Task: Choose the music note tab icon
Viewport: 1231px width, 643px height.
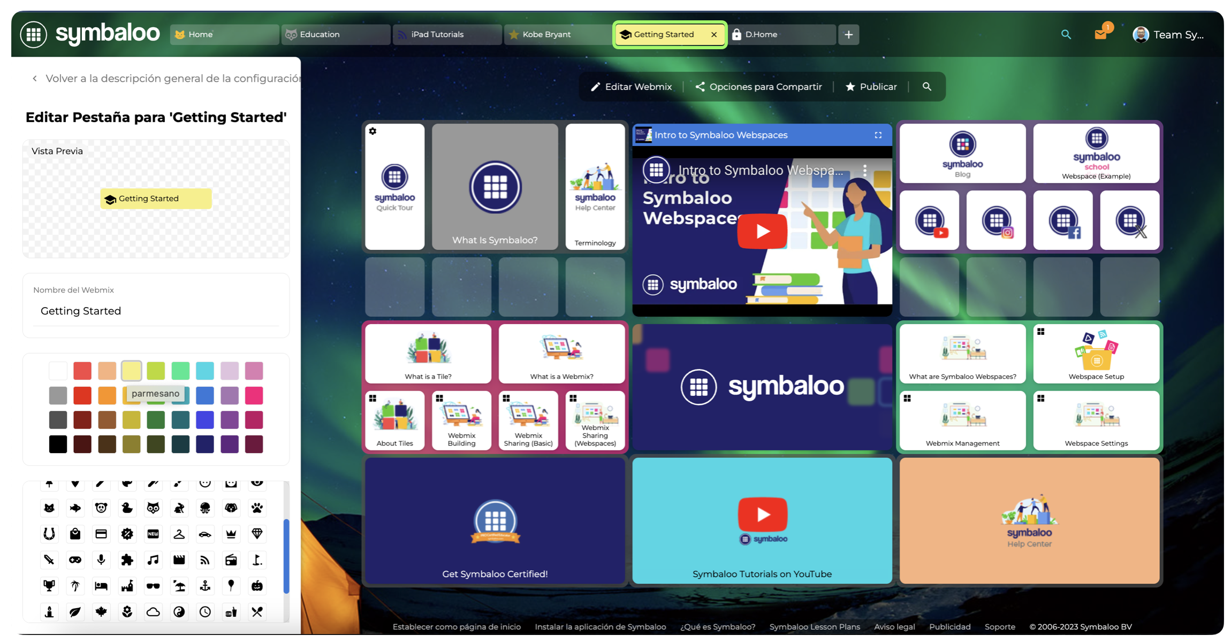Action: tap(153, 560)
